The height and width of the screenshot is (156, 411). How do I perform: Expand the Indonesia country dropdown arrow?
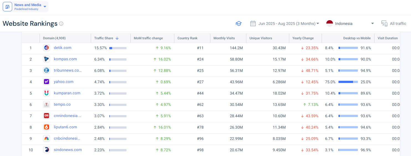tap(373, 24)
